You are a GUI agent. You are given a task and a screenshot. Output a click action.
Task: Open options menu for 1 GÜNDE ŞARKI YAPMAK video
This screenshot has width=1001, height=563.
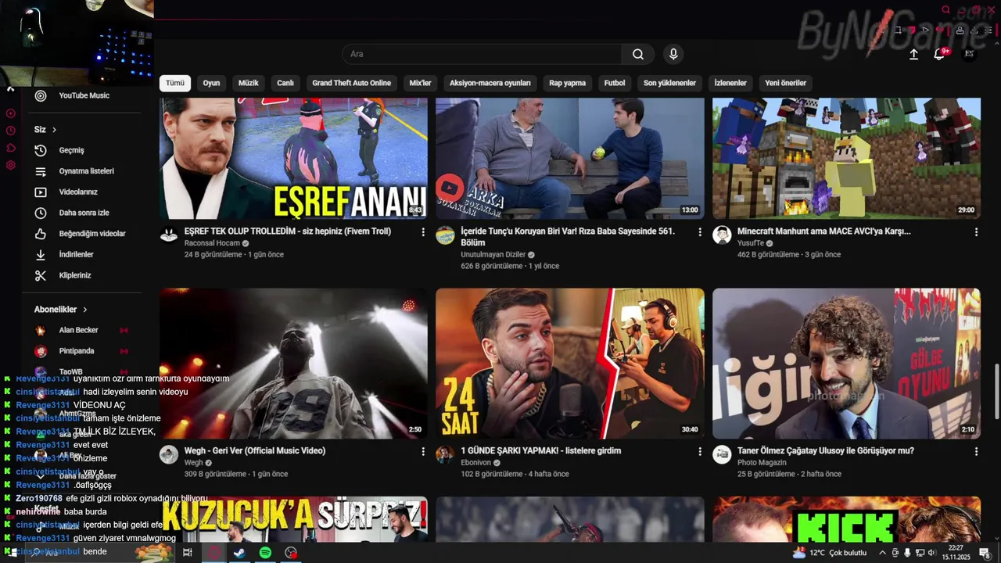(700, 451)
